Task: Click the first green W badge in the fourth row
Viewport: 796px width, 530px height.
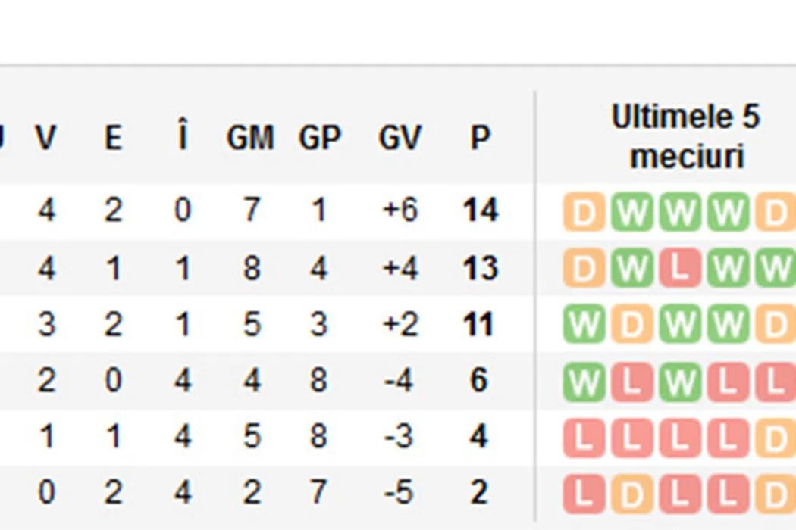Action: pos(584,382)
